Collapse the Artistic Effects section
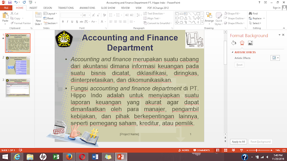Image resolution: width=287 pixels, height=161 pixels. (x=233, y=52)
